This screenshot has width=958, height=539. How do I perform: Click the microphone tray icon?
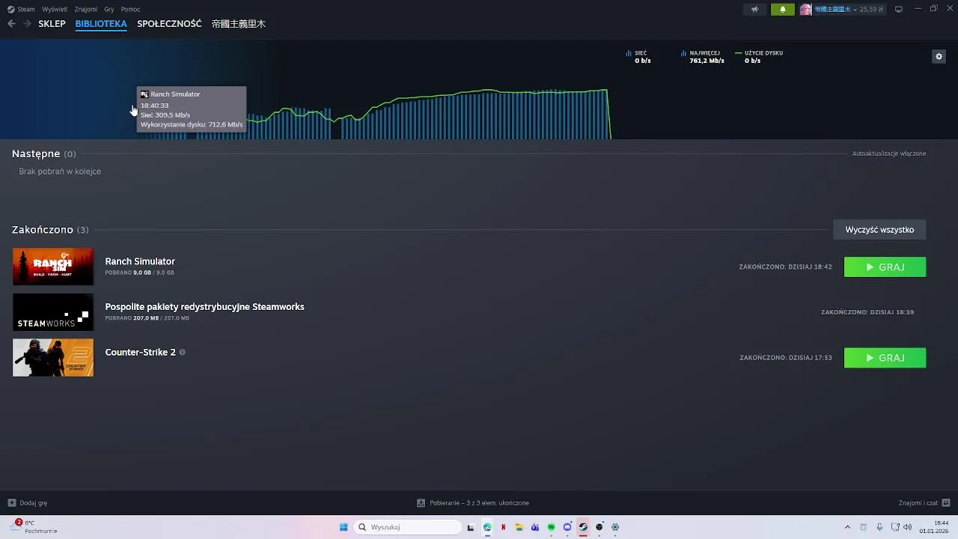click(879, 527)
